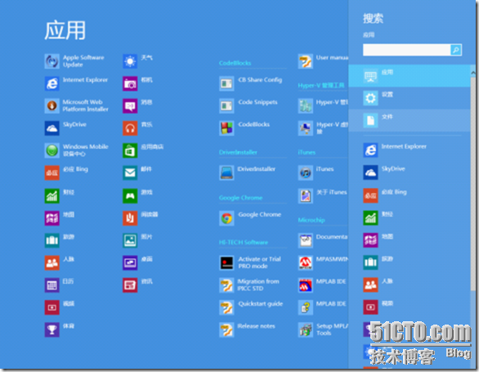
Task: Open the Desktop app tile
Action: (138, 263)
